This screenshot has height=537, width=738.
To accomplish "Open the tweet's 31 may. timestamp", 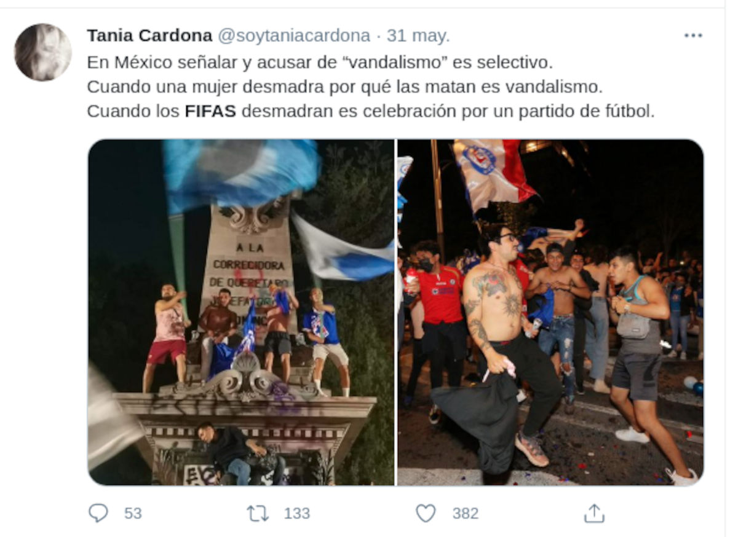I will [x=418, y=36].
